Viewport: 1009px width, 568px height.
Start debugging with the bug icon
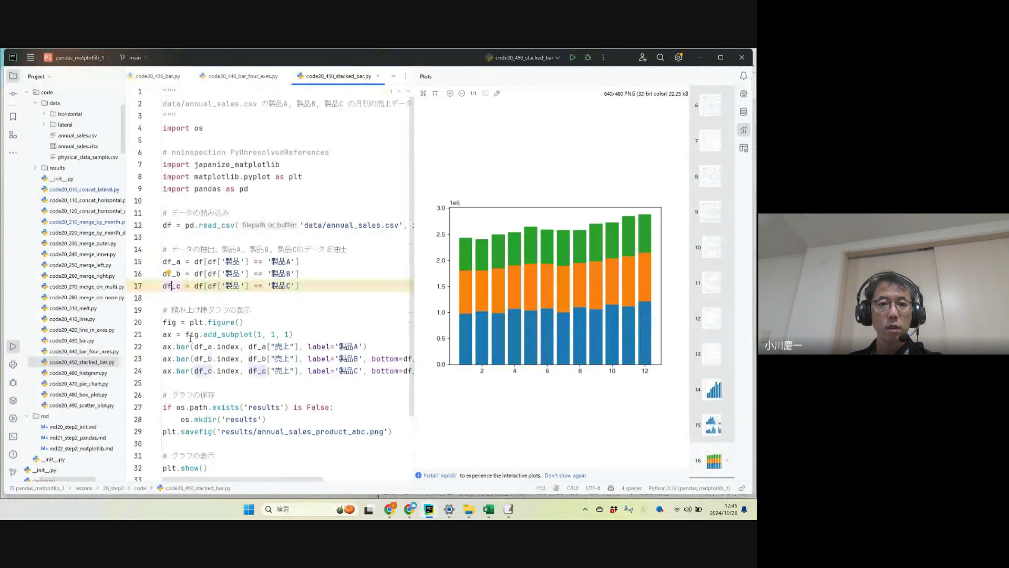[588, 57]
